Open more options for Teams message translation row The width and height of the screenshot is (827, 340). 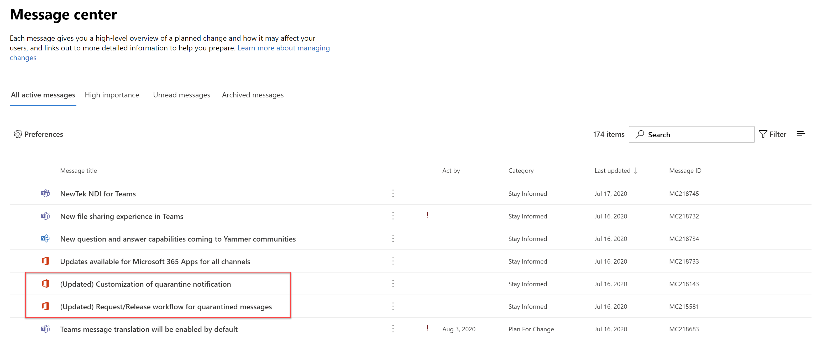click(x=393, y=329)
